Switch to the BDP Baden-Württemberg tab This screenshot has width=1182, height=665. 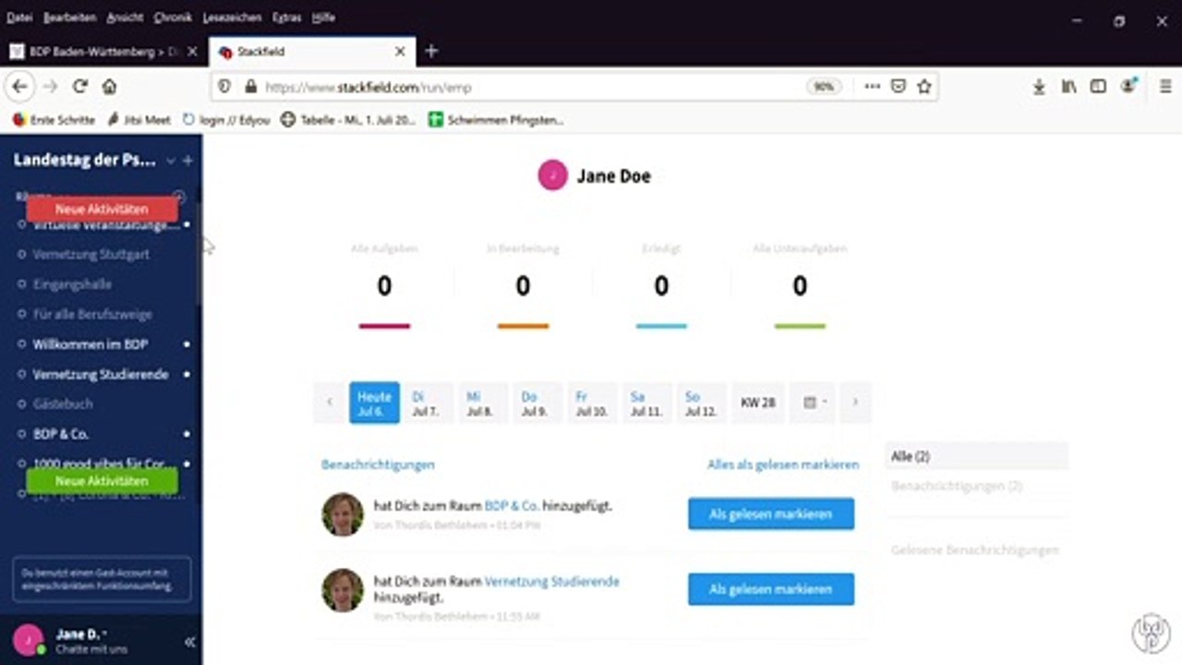tap(103, 52)
